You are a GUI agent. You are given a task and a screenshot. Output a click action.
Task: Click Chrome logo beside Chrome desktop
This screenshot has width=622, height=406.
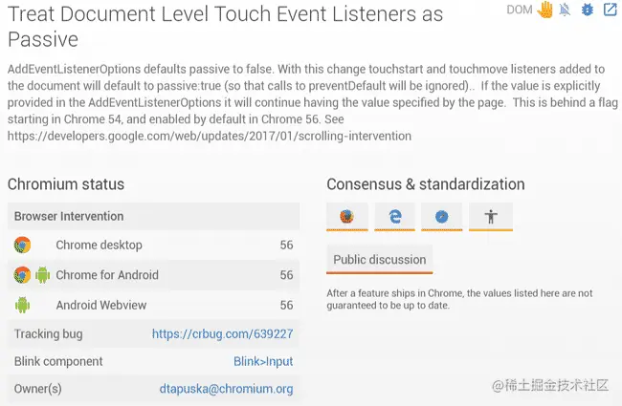pyautogui.click(x=22, y=245)
